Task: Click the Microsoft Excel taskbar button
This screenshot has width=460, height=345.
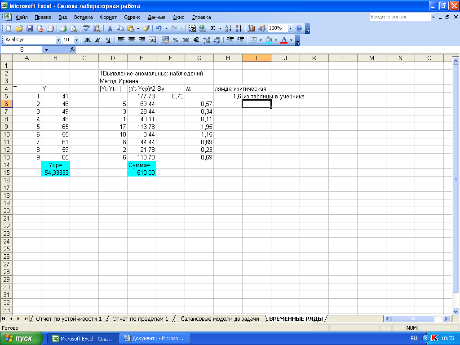Action: tap(83, 339)
